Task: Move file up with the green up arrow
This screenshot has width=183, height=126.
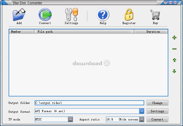Action: point(174,60)
